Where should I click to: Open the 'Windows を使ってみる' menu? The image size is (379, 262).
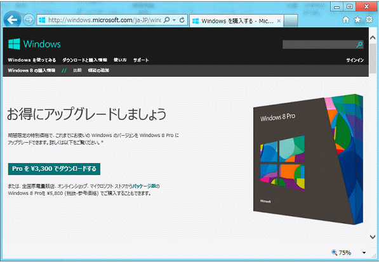32,60
